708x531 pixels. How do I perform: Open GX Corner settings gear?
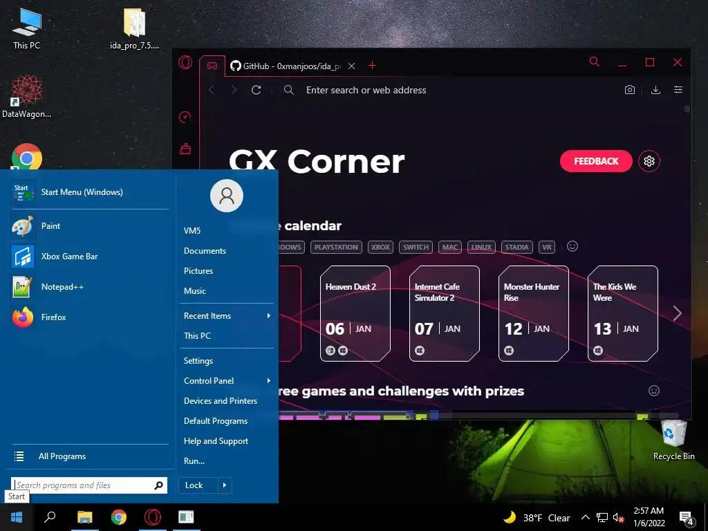pyautogui.click(x=649, y=161)
